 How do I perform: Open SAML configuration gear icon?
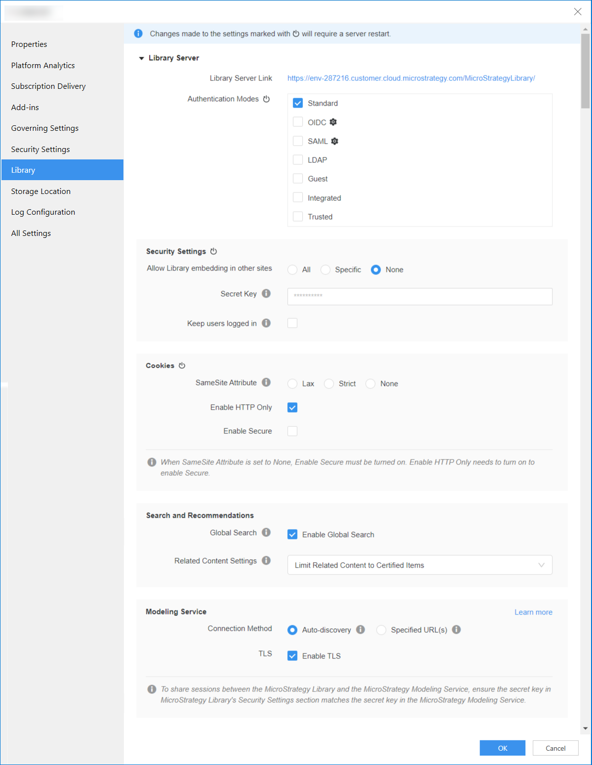tap(335, 141)
